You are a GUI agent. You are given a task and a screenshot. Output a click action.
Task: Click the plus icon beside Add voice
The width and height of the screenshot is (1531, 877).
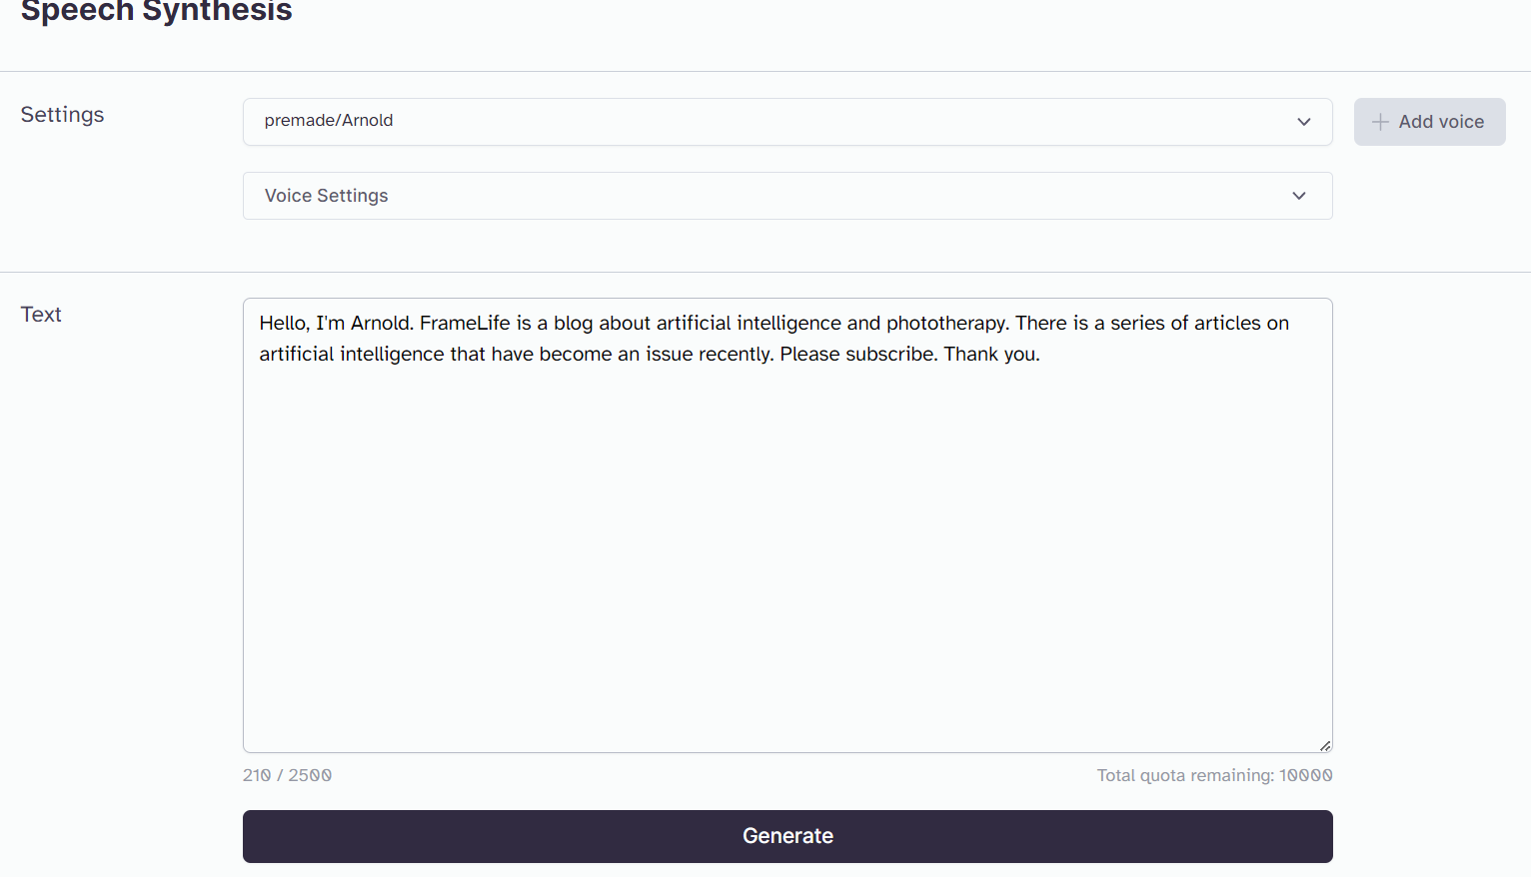coord(1380,122)
